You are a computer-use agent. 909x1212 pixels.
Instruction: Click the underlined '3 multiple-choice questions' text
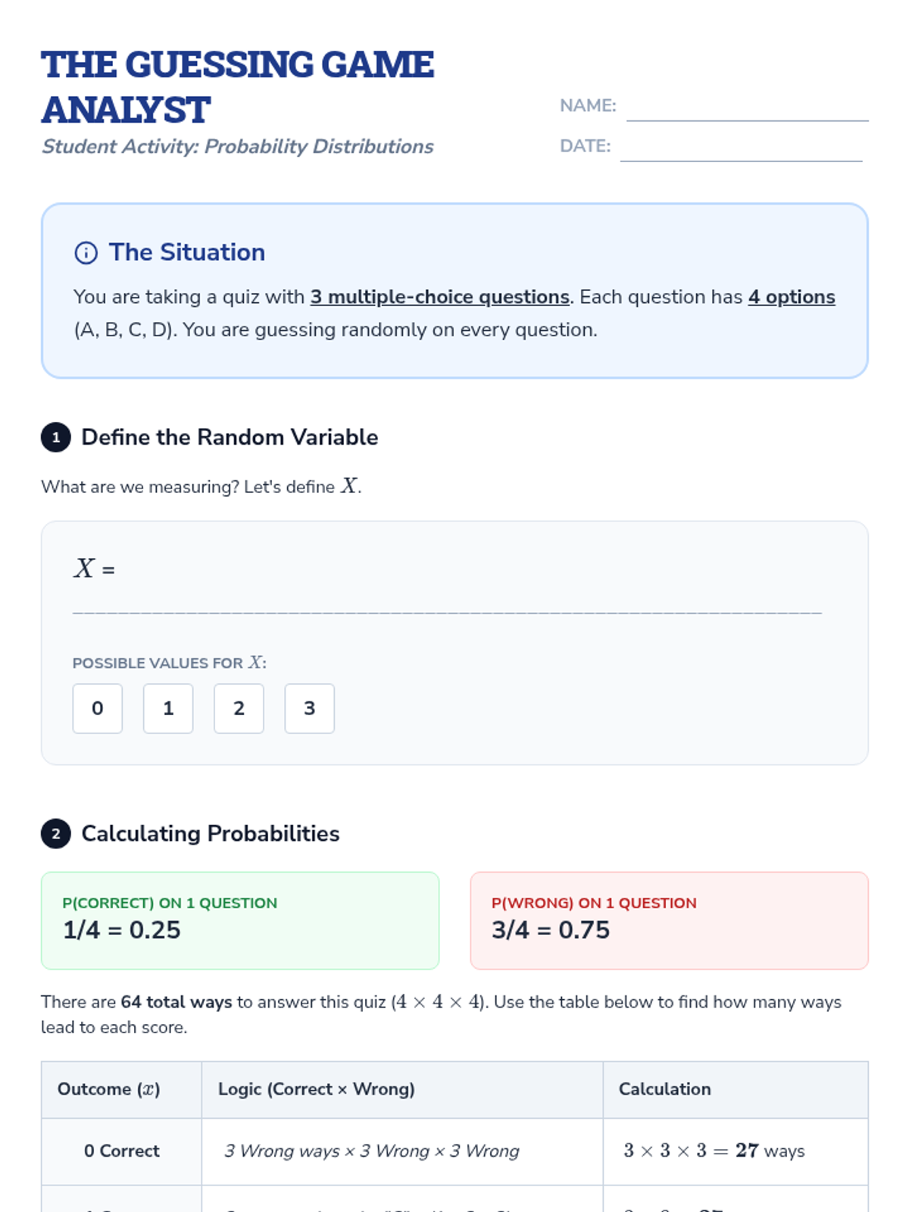pyautogui.click(x=439, y=297)
